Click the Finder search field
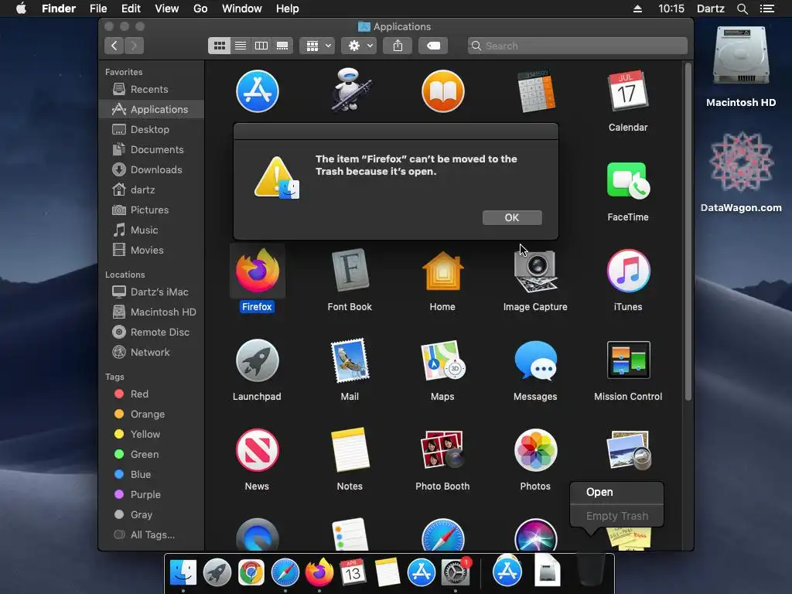Screen dimensions: 792x594 point(577,46)
